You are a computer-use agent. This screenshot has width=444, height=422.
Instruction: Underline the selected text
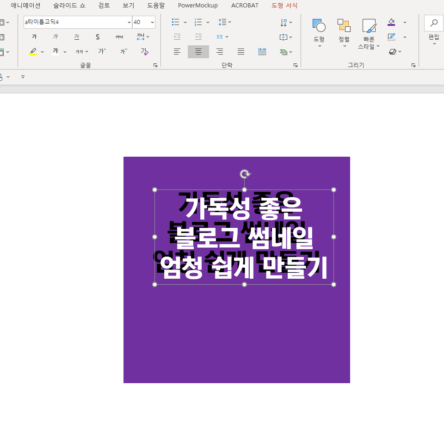point(77,37)
